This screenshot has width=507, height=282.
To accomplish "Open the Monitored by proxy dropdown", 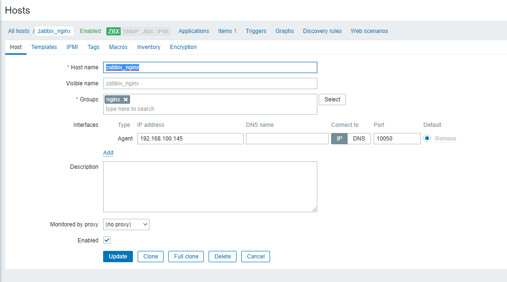I will (126, 224).
